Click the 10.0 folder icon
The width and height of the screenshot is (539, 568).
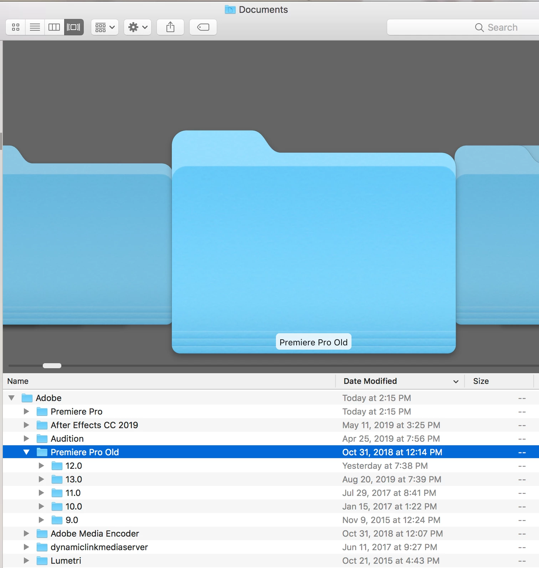pos(57,506)
